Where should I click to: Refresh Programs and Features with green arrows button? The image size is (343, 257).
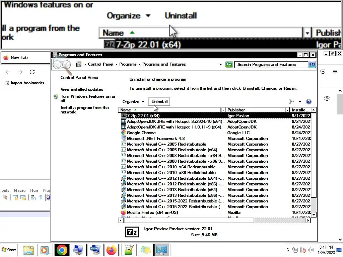pos(229,65)
